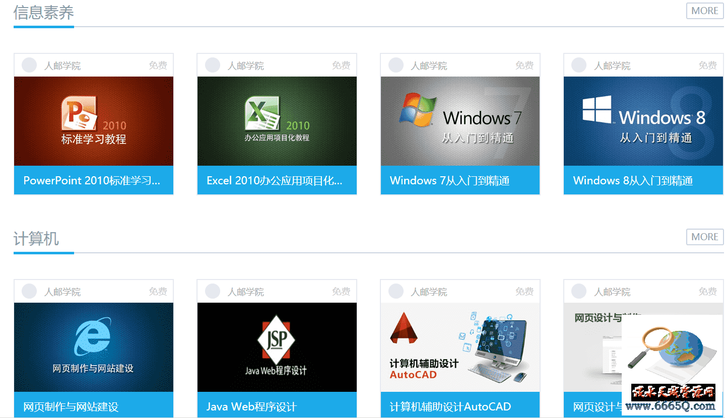Screen dimensions: 725x418
Task: Click 人邮学院 on 网页设计 card
Action: coord(613,292)
